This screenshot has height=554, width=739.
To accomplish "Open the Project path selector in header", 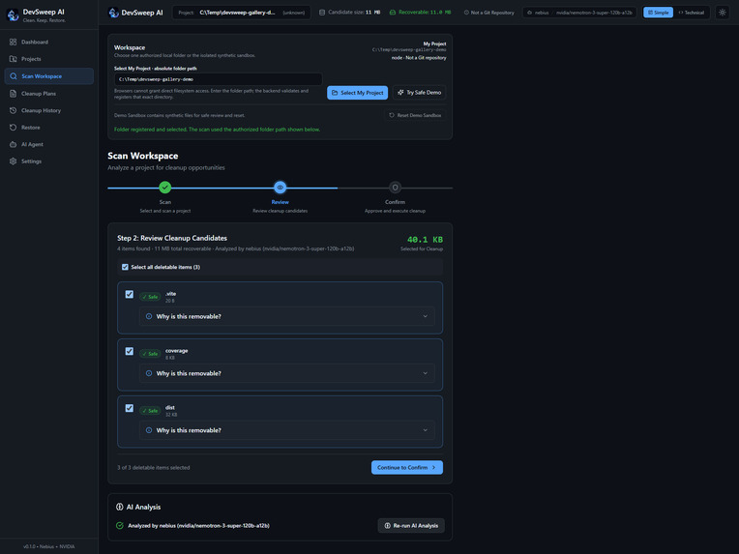I will point(241,13).
